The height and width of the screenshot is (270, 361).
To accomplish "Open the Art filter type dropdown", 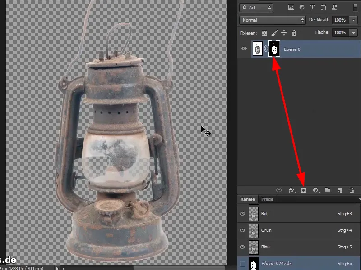I will click(256, 7).
